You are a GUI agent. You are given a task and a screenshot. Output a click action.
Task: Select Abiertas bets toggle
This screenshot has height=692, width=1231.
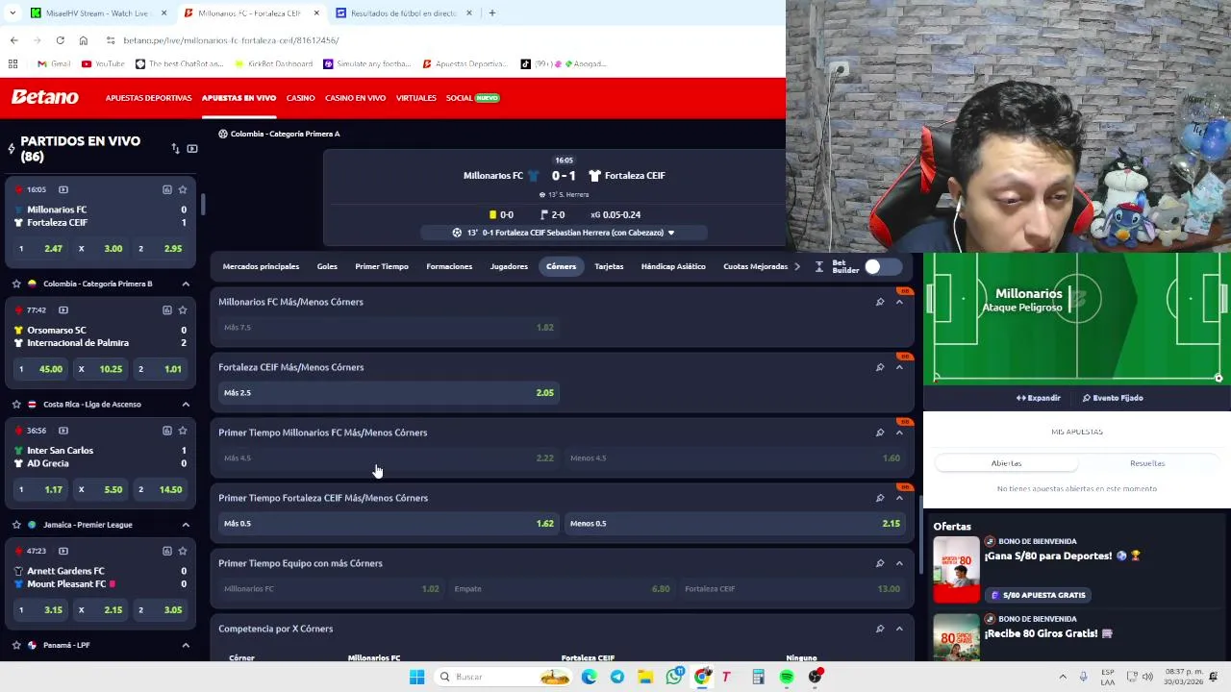(x=1006, y=463)
